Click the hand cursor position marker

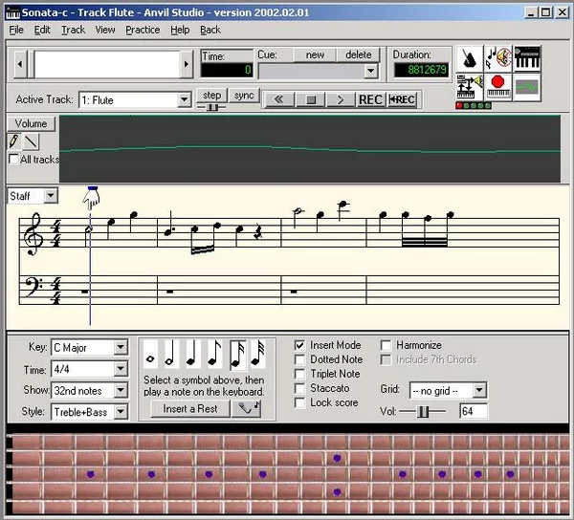click(92, 198)
